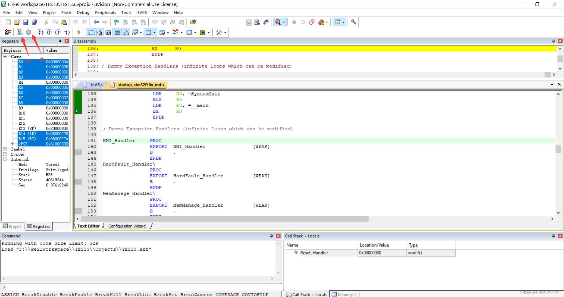The image size is (564, 297).
Task: Toggle the Registers Window button
Action: pos(117,32)
